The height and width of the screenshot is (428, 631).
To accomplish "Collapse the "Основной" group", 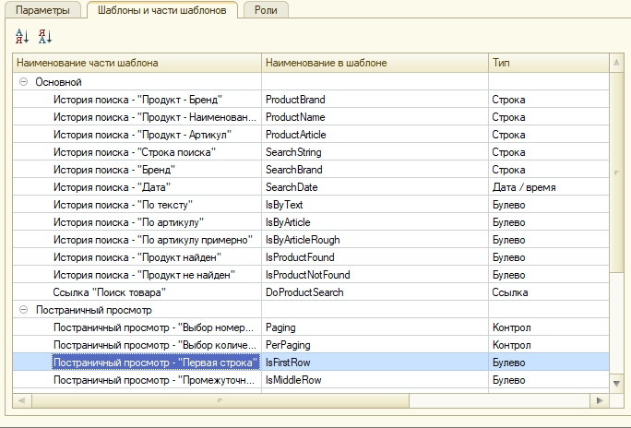I will [23, 82].
